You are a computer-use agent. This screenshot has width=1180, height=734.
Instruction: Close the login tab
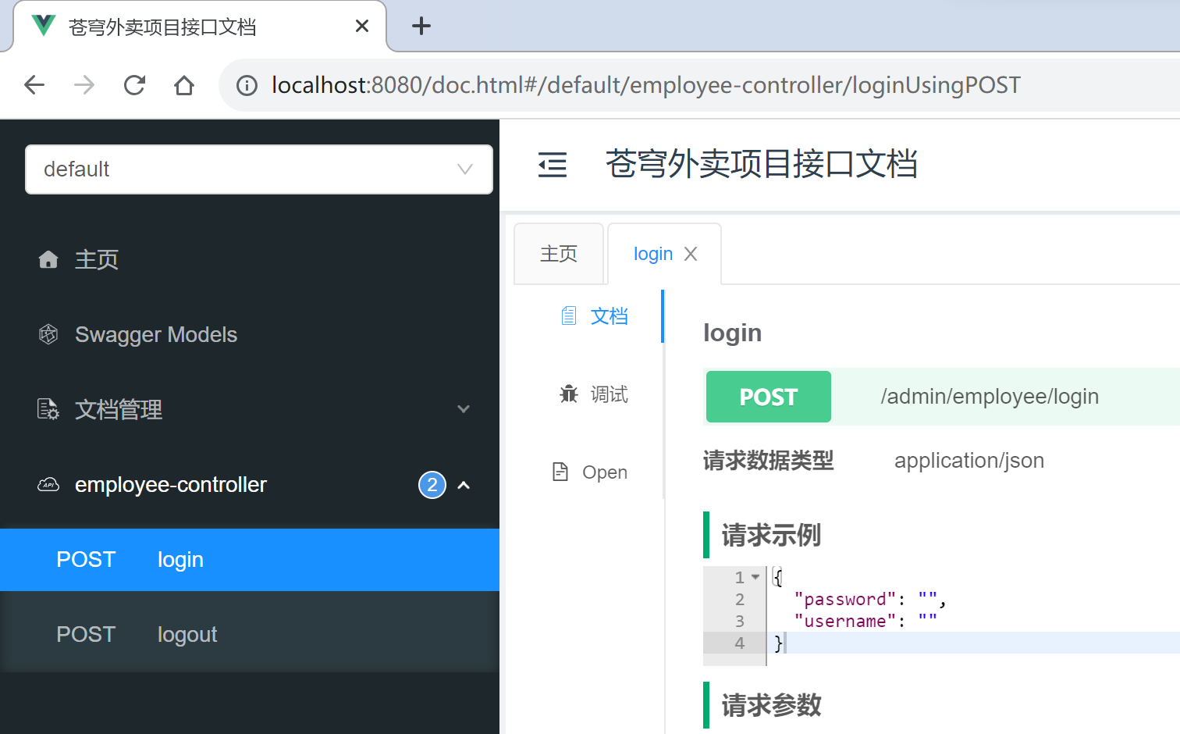(x=691, y=254)
